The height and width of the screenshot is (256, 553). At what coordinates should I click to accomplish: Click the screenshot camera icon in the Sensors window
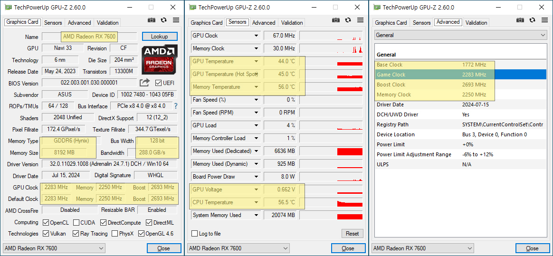click(x=336, y=20)
